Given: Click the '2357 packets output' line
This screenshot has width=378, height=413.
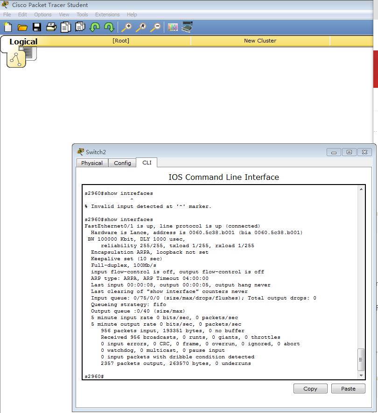Looking at the screenshot, I should tap(176, 363).
